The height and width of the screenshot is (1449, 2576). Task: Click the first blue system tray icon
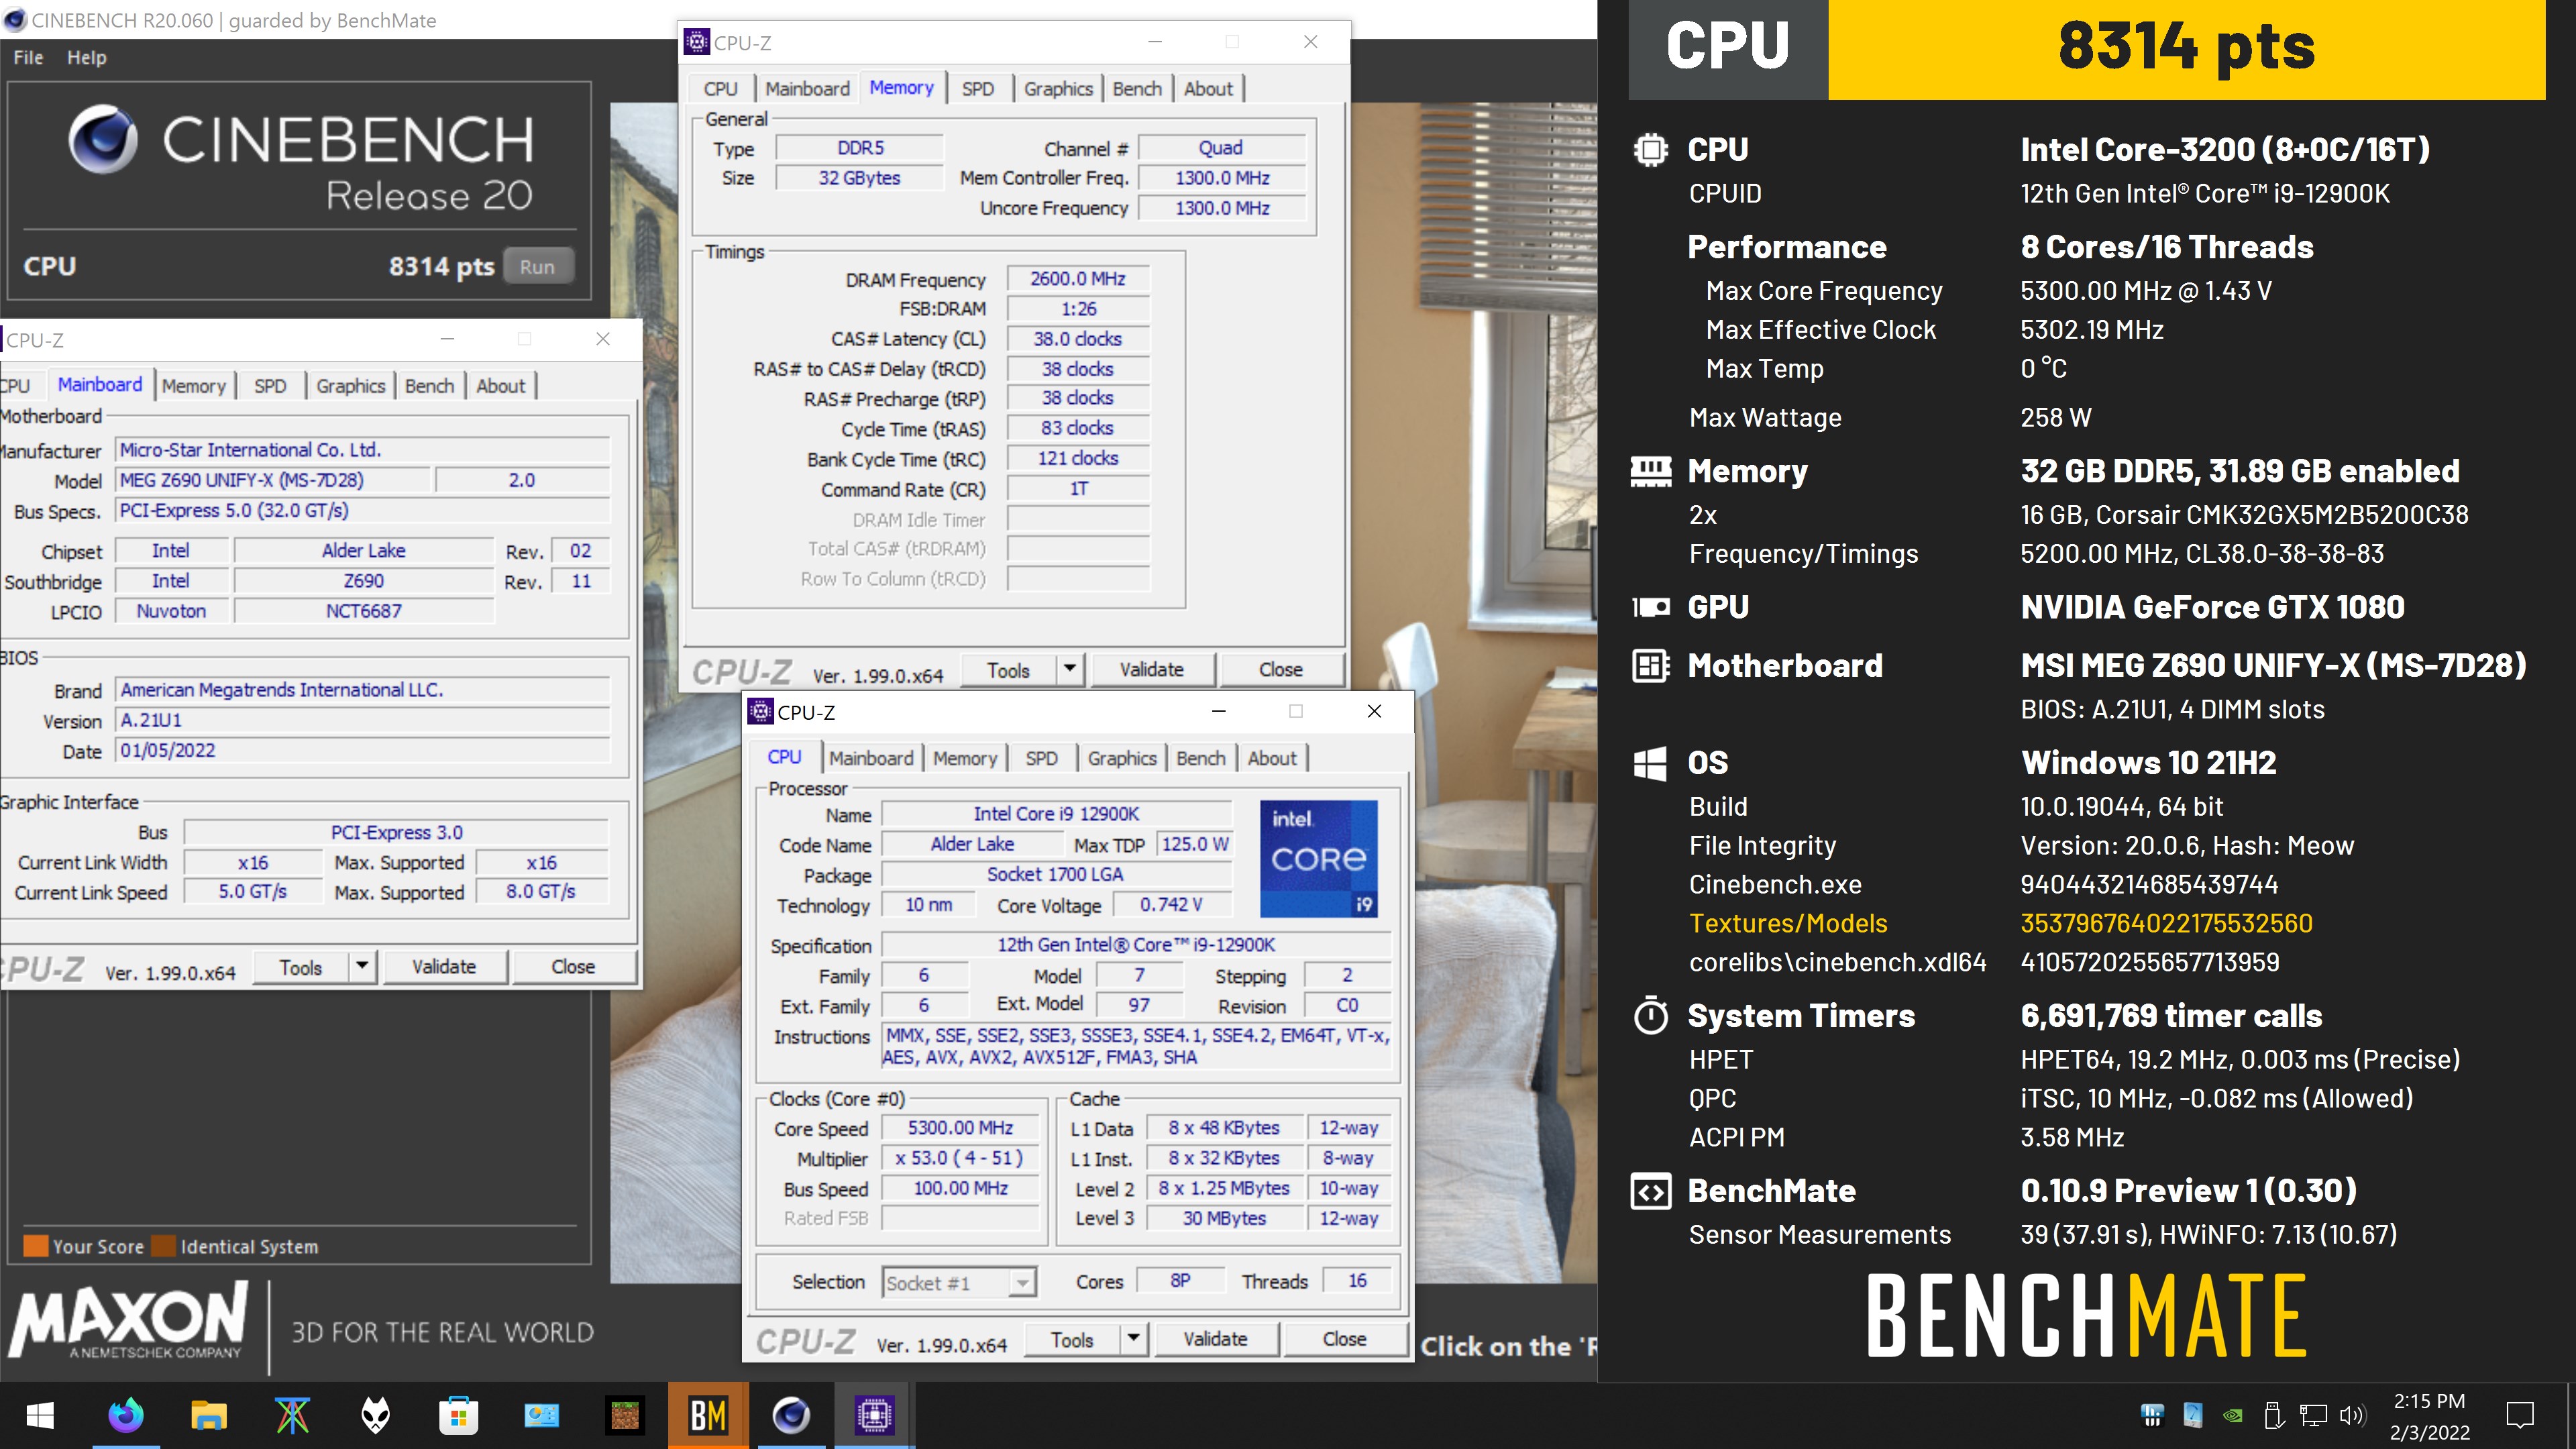coord(2152,1415)
